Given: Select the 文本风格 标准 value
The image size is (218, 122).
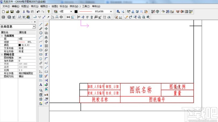Looking at the screenshot, I should 27,48.
